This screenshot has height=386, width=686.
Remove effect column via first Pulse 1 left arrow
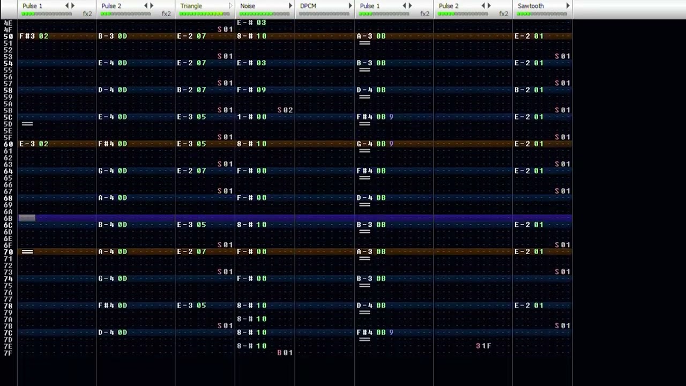pyautogui.click(x=68, y=6)
